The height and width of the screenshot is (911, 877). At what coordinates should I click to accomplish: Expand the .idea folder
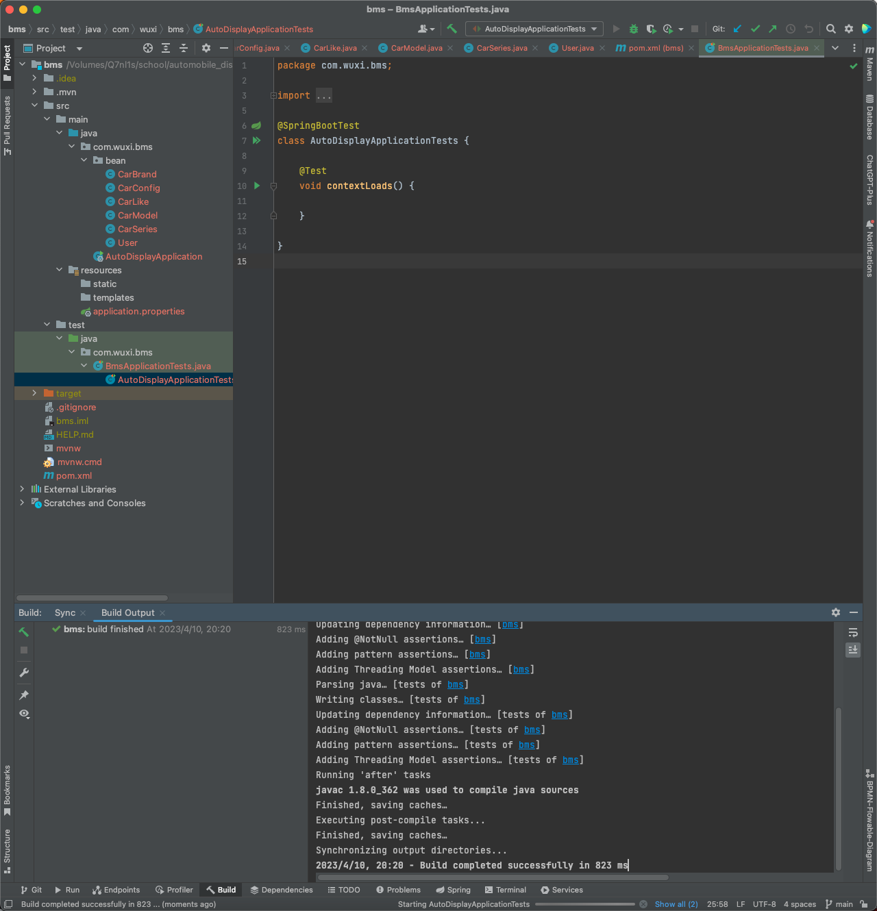tap(34, 78)
